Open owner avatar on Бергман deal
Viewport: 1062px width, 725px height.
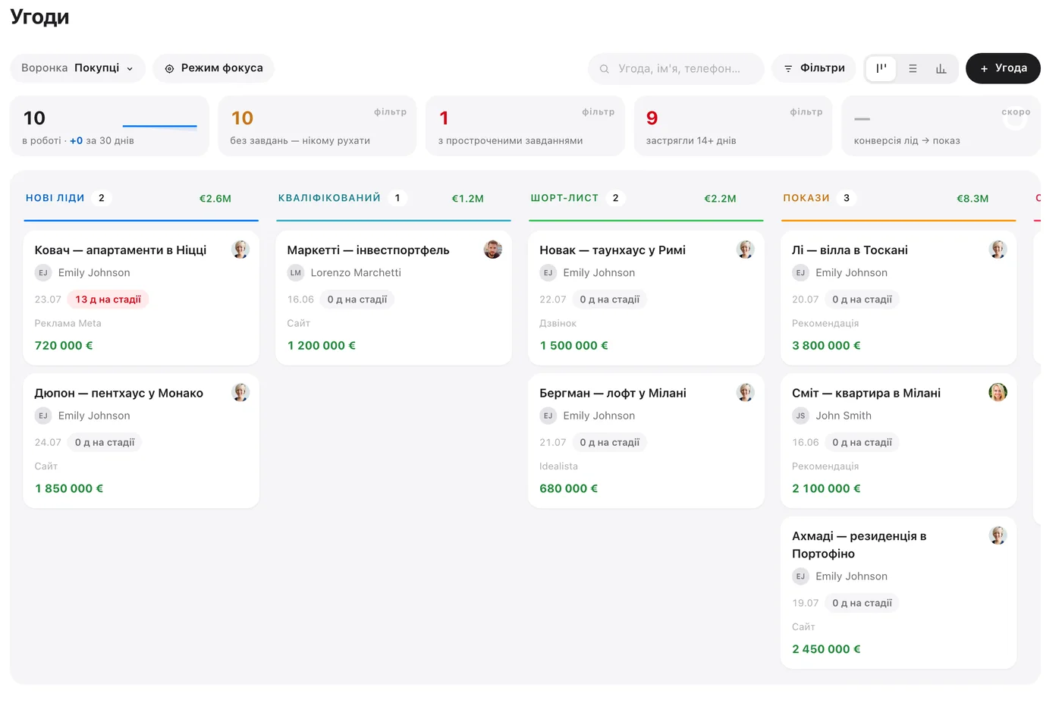click(746, 392)
